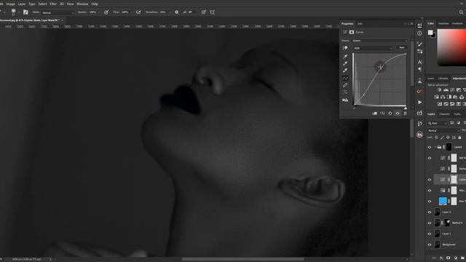
Task: Open the Filter menu
Action: coord(53,4)
